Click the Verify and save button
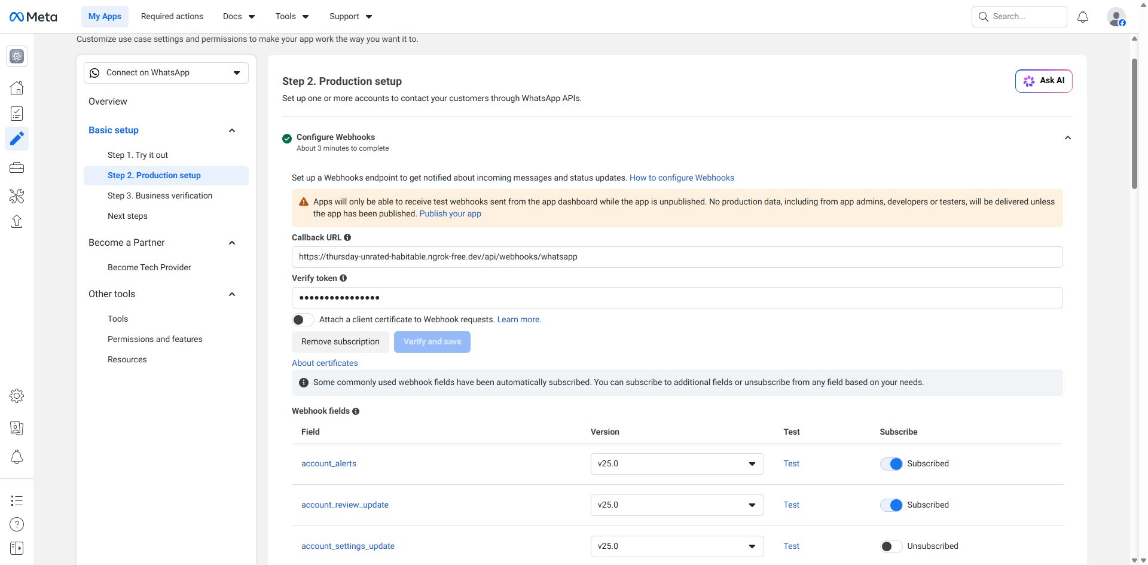The image size is (1148, 565). tap(432, 342)
